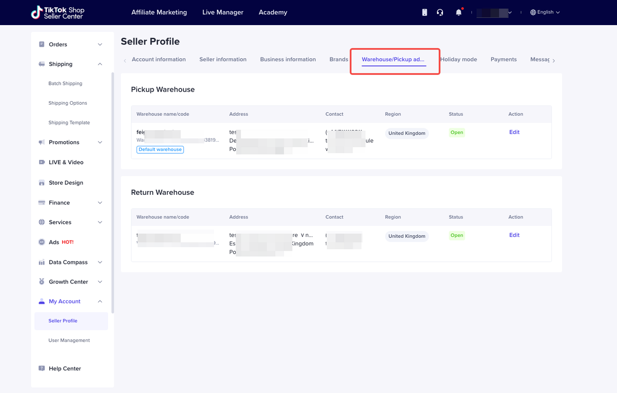Click the Store Design shop icon
Screen dimensions: 617x393
[x=41, y=183]
